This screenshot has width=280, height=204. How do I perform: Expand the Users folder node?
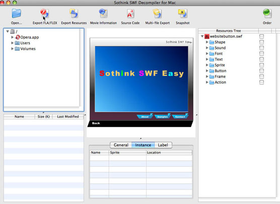12,43
